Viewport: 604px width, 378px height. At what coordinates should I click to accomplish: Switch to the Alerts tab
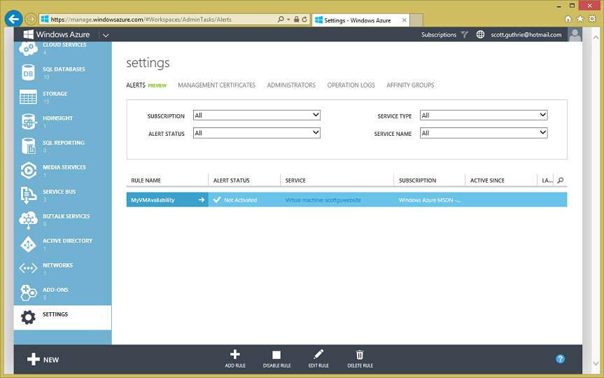pos(136,85)
